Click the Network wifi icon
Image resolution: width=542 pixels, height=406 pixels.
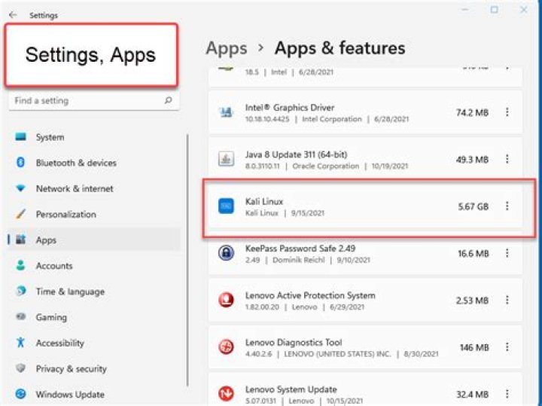(x=21, y=188)
